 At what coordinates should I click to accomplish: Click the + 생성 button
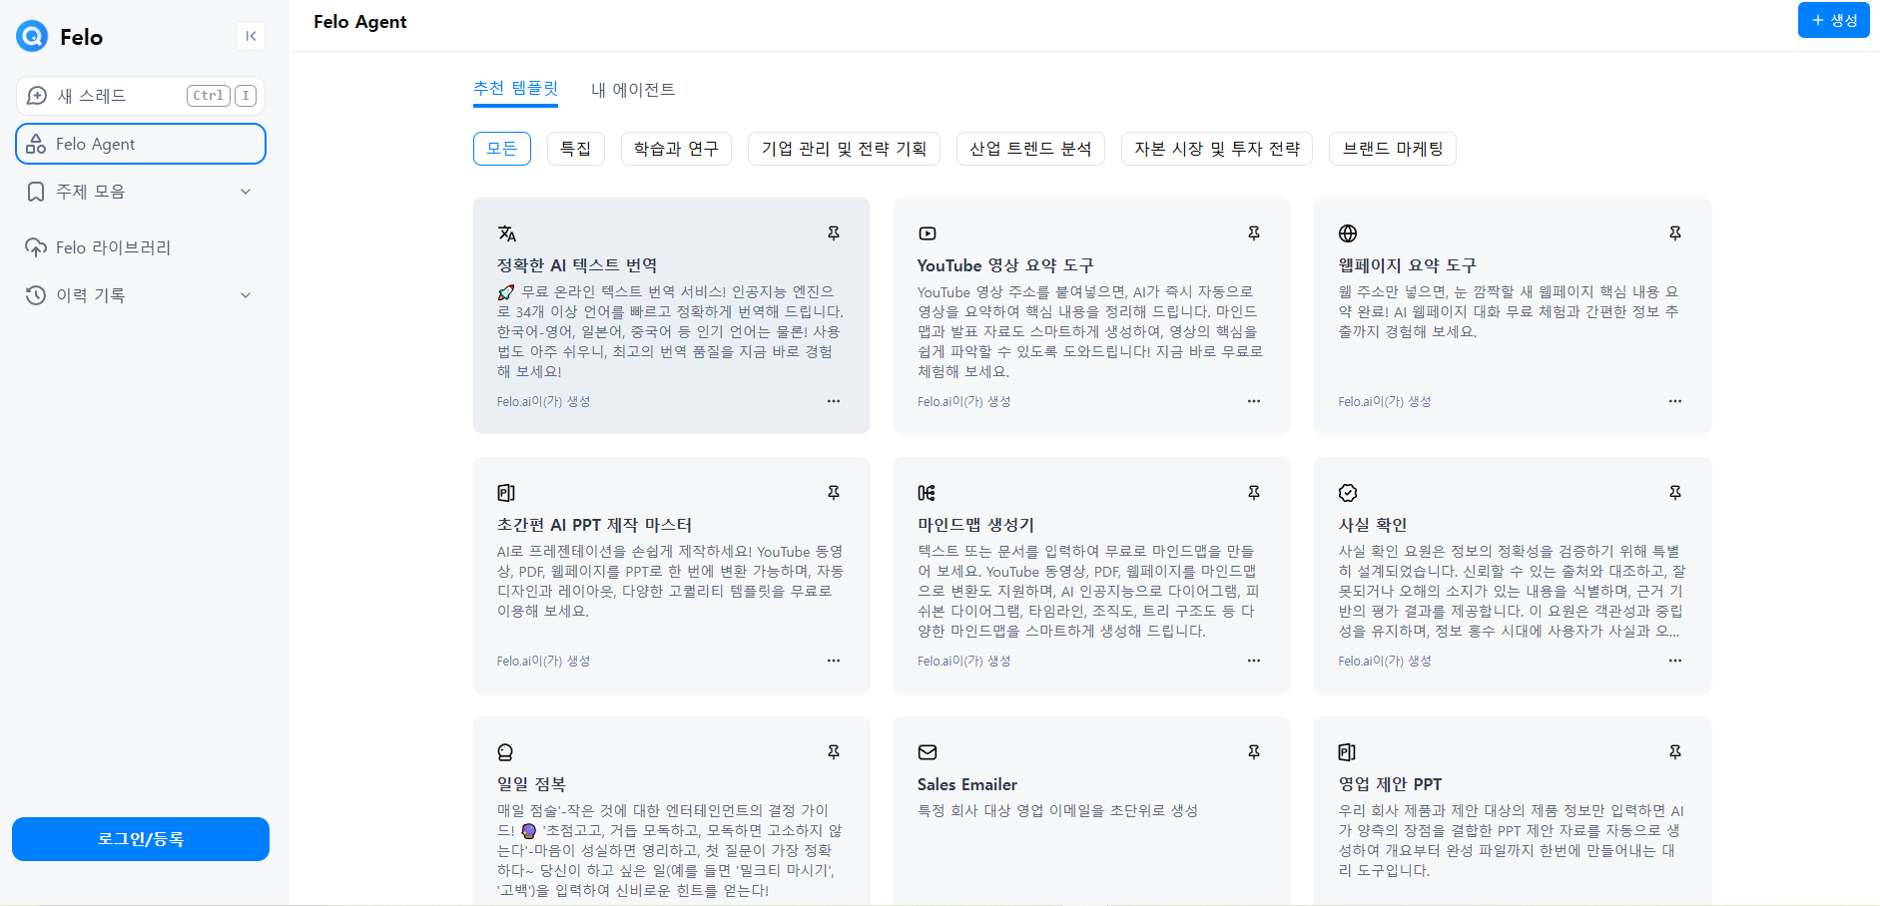point(1833,20)
